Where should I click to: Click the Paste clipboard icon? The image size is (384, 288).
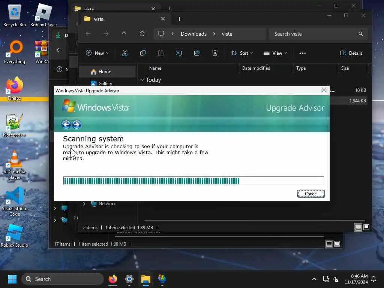[161, 53]
